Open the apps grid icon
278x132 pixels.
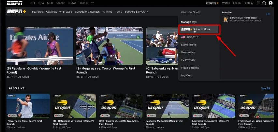[x=258, y=3]
